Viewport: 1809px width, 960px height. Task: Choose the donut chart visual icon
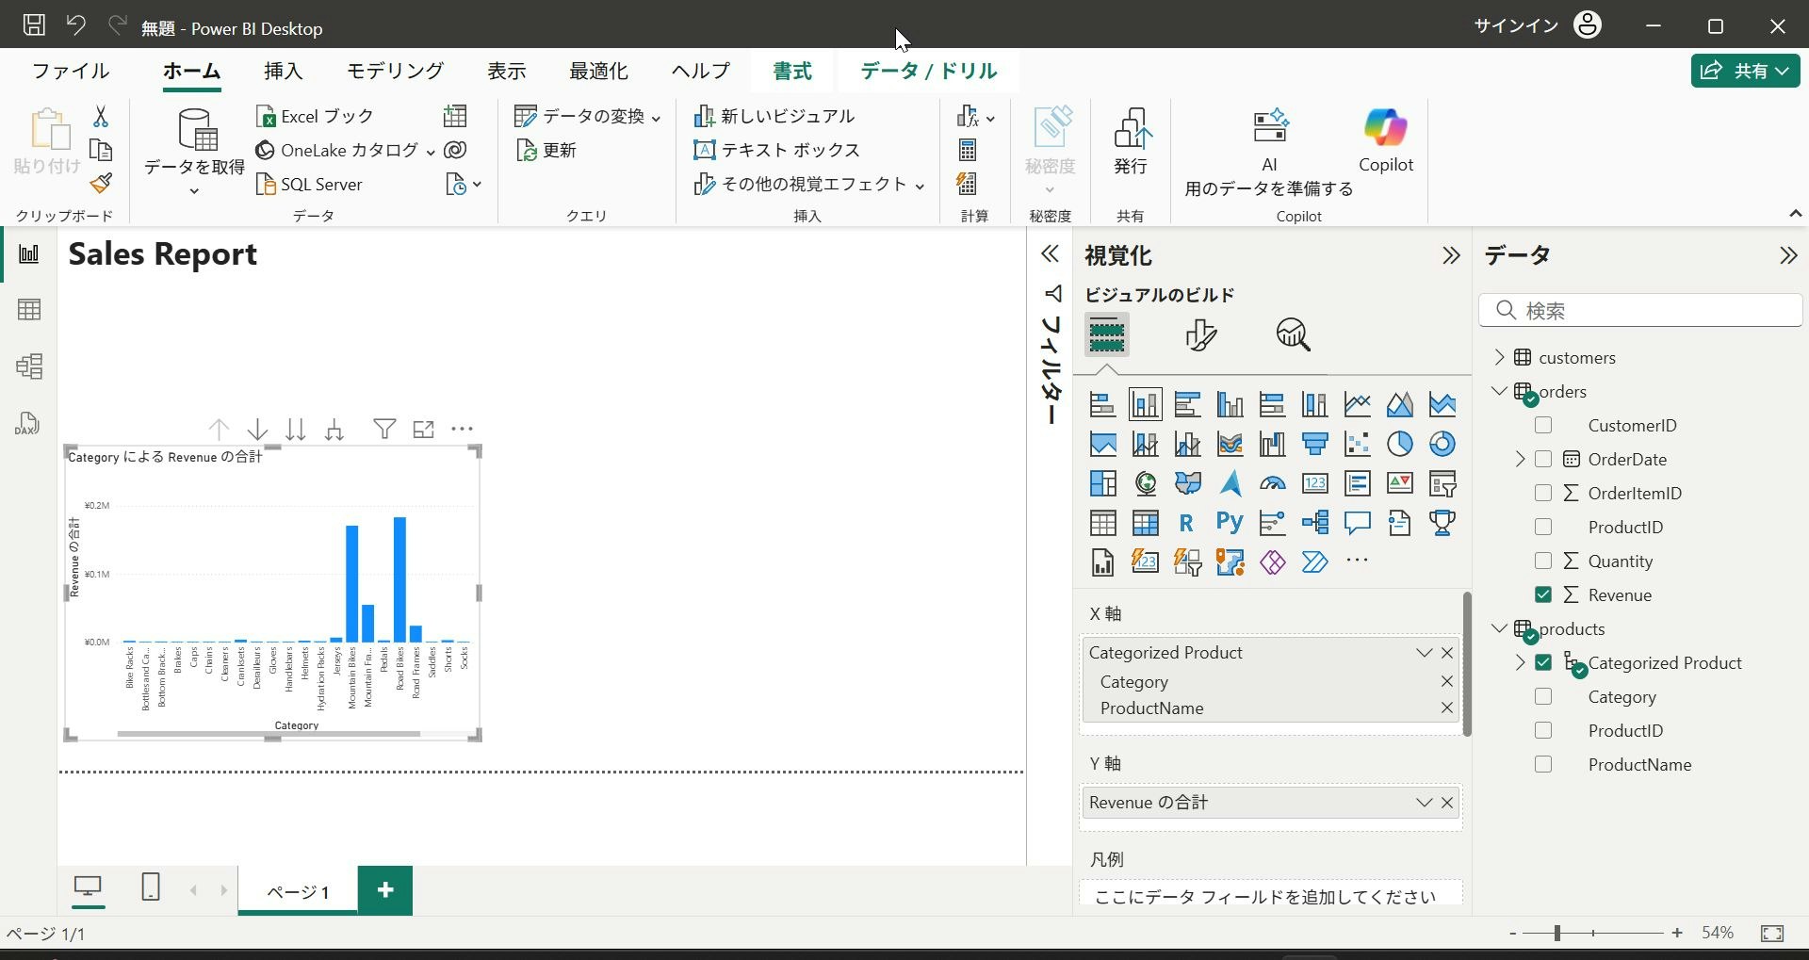pos(1442,444)
